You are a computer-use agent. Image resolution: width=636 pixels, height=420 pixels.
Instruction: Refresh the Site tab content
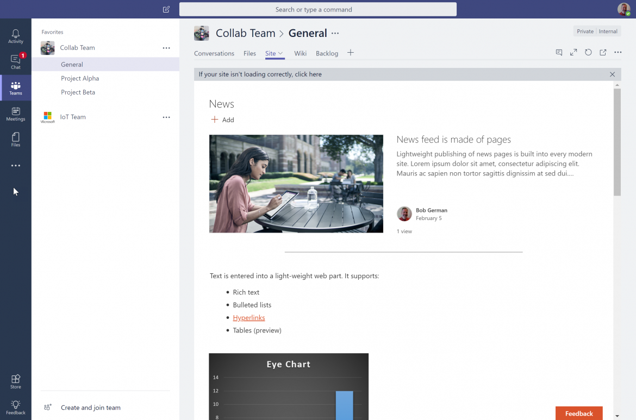588,52
